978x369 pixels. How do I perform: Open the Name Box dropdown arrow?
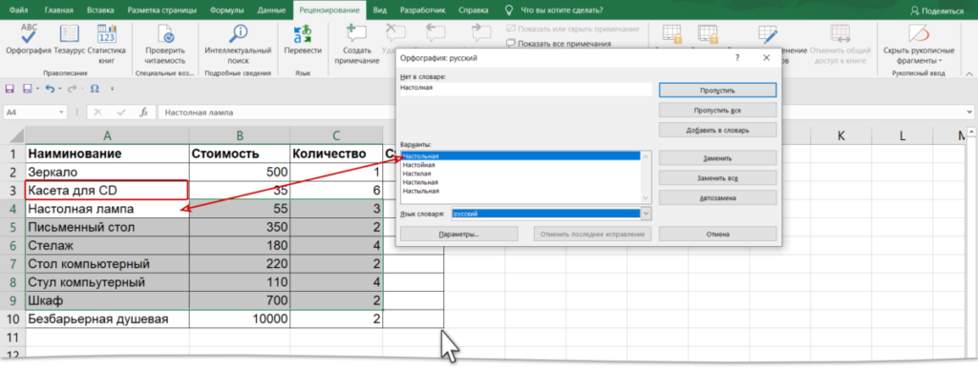(x=61, y=113)
